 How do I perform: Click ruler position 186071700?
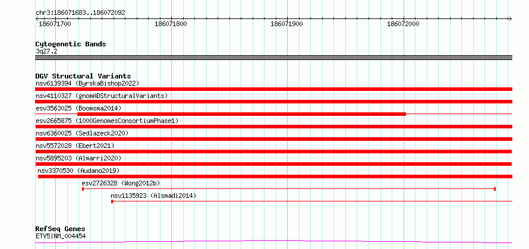pos(55,24)
